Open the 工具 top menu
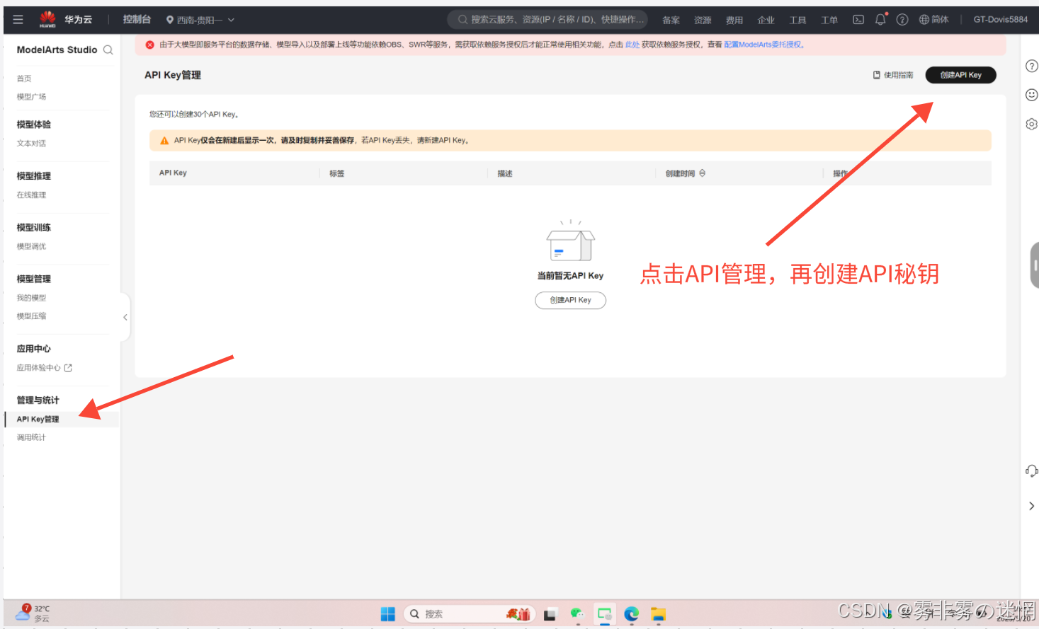 coord(798,20)
